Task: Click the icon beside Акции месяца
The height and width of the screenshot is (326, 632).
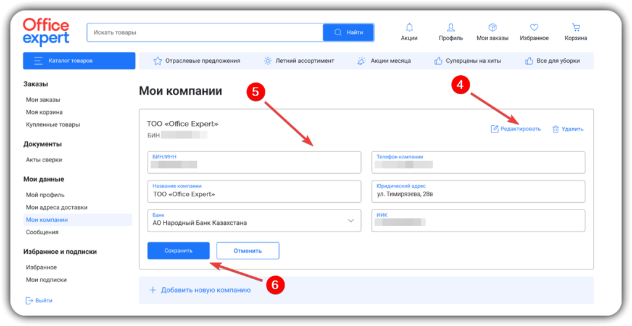Action: coord(362,61)
